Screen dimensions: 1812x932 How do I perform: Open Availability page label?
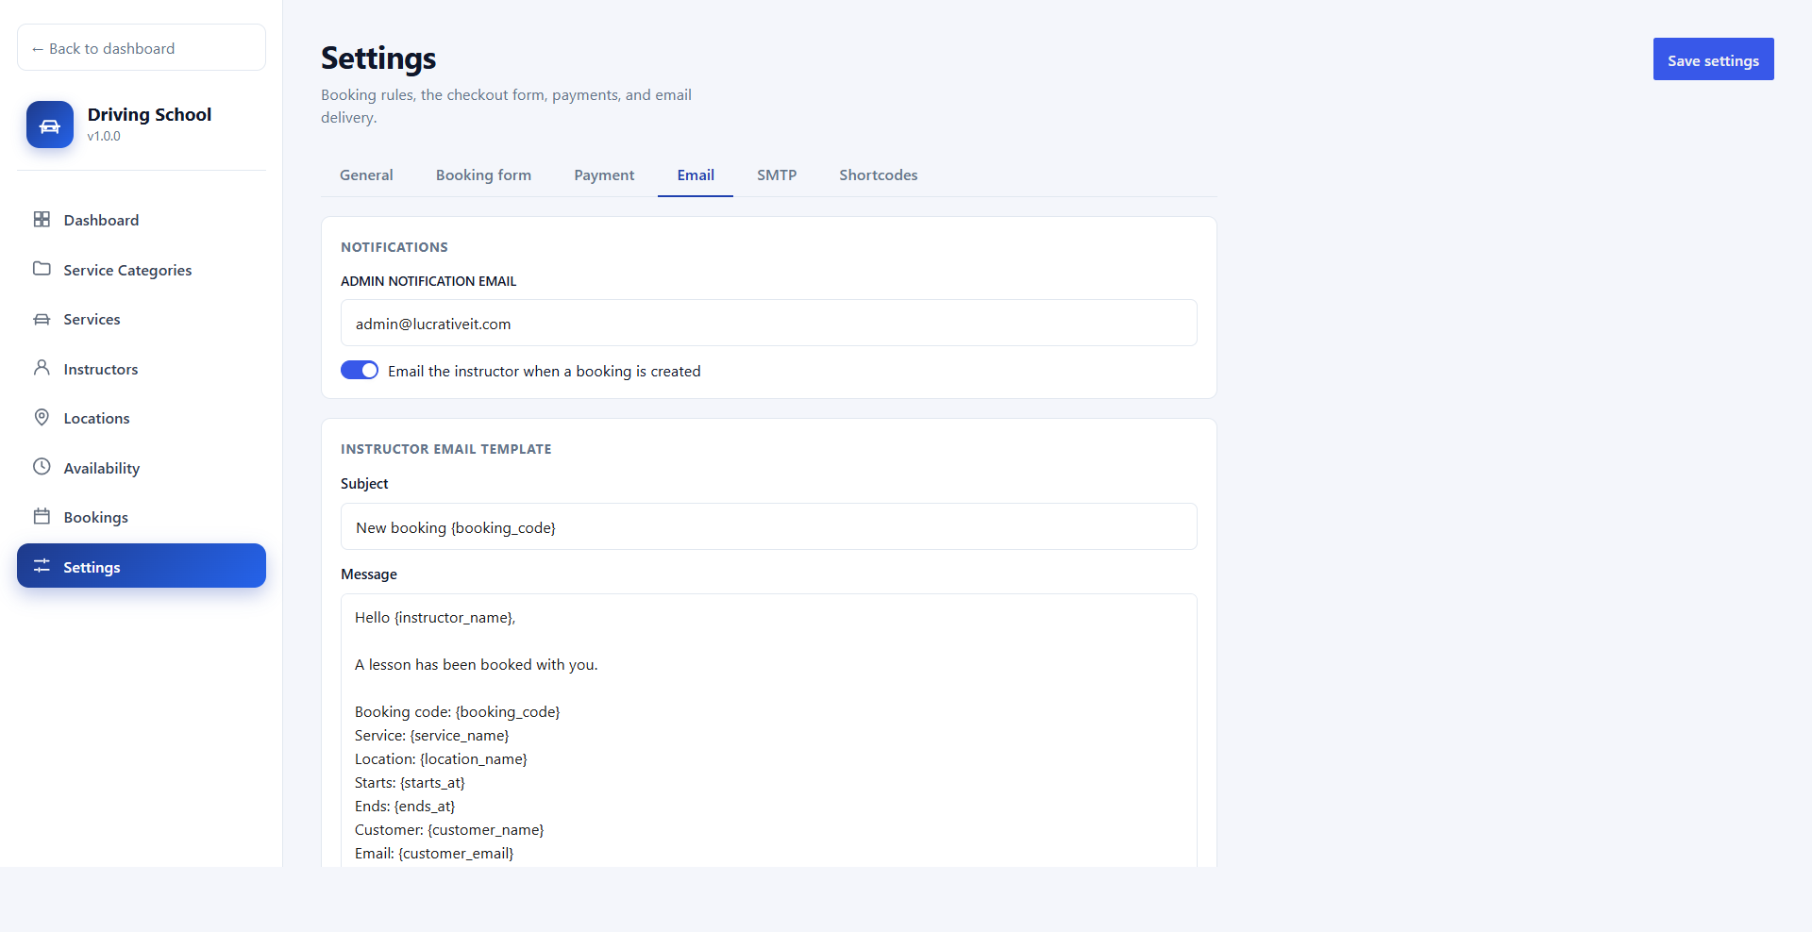click(102, 468)
